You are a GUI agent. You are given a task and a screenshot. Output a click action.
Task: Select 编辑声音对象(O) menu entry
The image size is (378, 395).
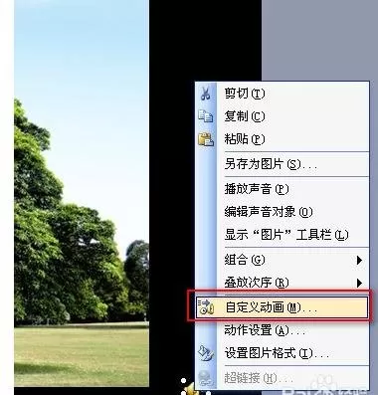pyautogui.click(x=282, y=212)
